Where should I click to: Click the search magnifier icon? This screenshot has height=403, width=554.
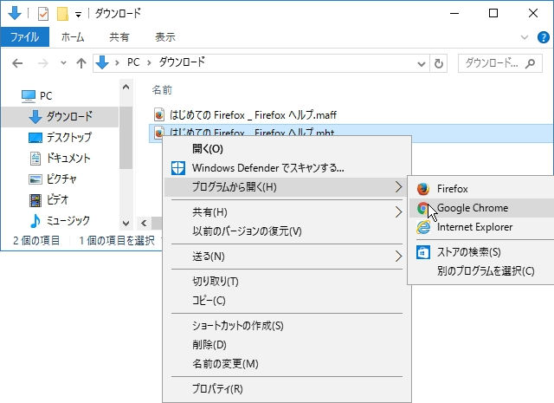pos(530,63)
